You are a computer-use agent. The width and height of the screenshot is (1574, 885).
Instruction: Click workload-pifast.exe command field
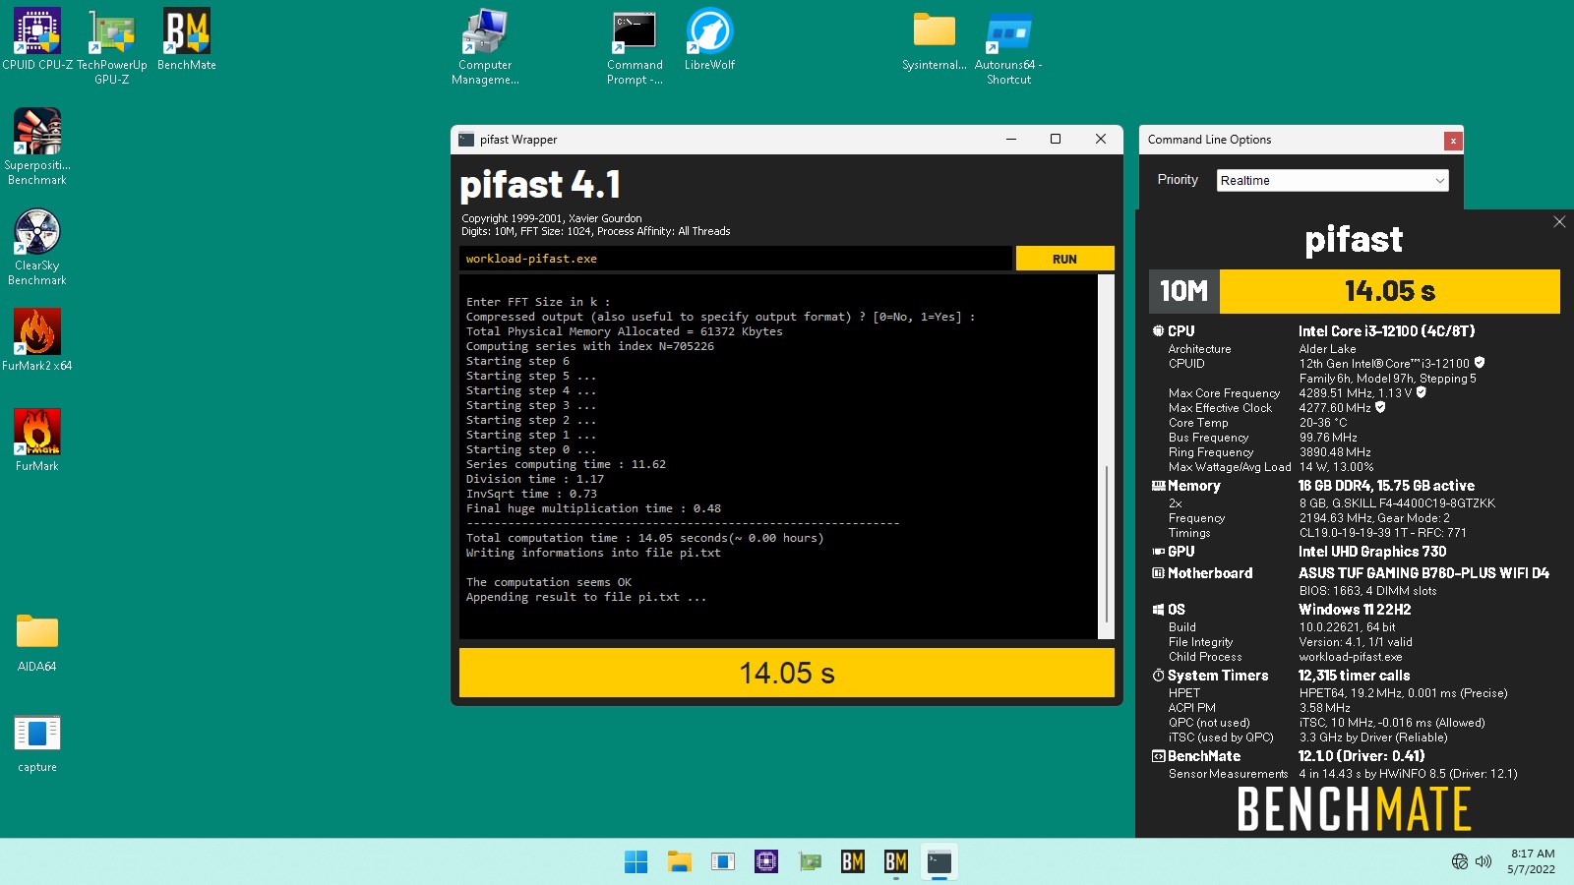[x=735, y=259]
